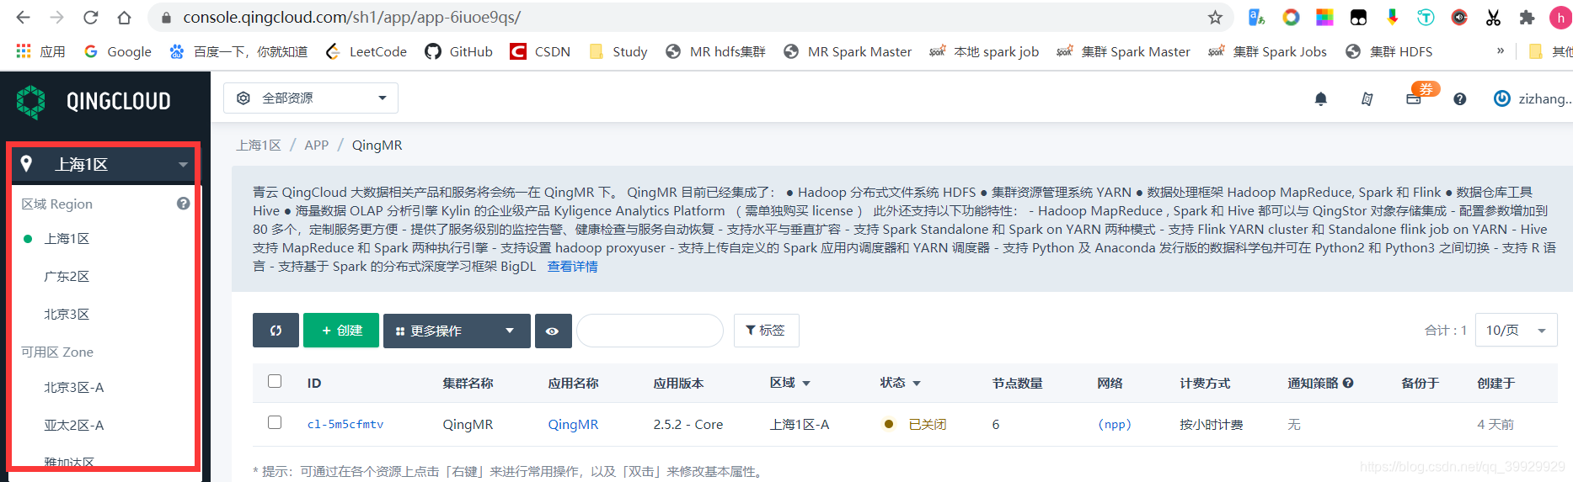The width and height of the screenshot is (1573, 482).
Task: Click the 已关闭 status text
Action: (x=928, y=425)
